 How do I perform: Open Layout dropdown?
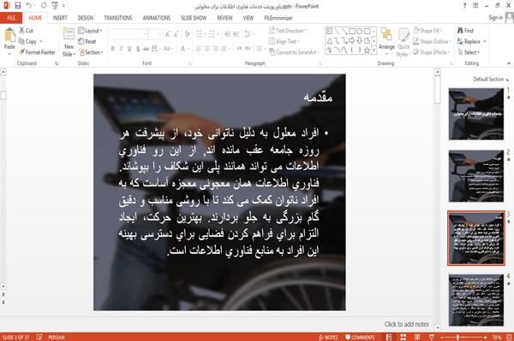click(91, 31)
